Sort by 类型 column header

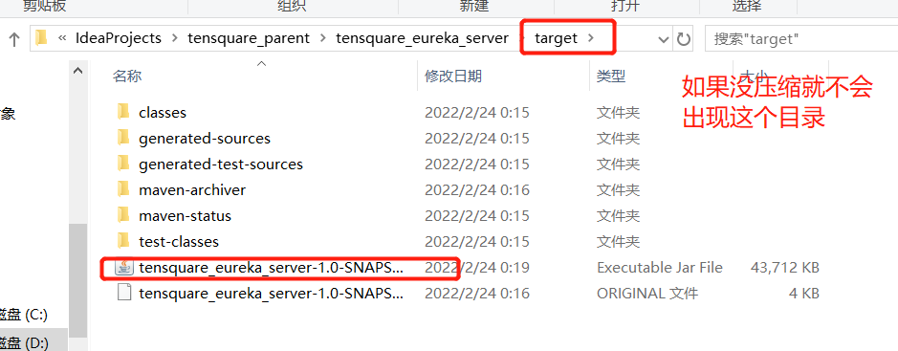tap(611, 76)
